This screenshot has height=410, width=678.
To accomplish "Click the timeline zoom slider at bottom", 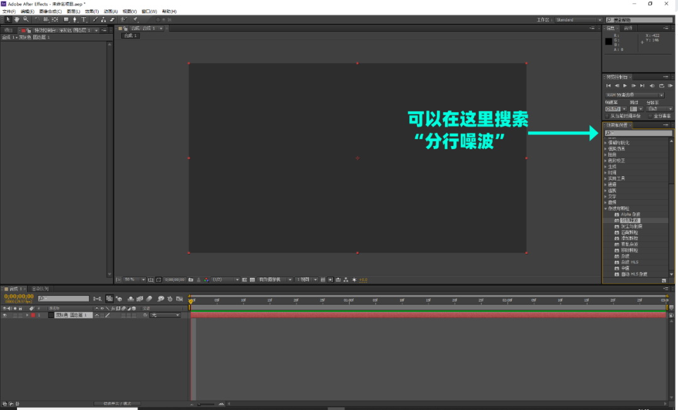I will (207, 404).
